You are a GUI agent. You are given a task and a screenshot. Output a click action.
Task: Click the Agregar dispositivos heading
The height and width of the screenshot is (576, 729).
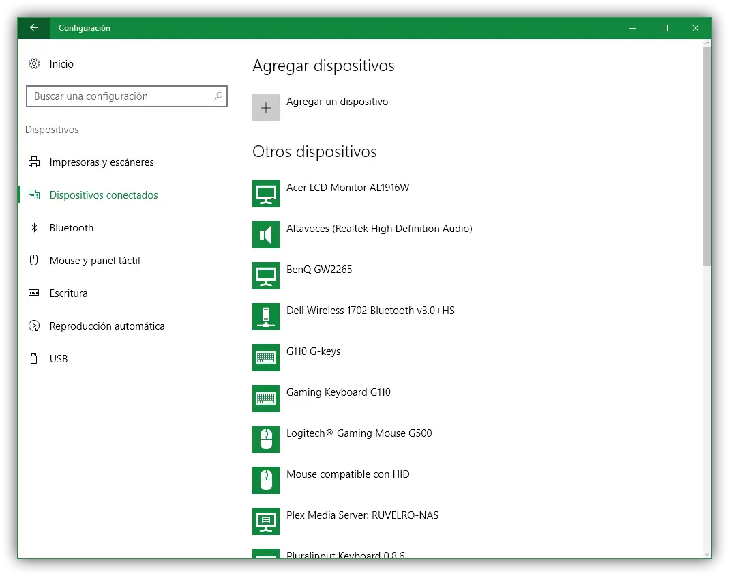pos(323,66)
